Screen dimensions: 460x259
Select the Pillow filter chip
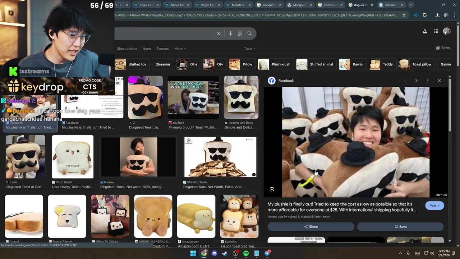(241, 64)
